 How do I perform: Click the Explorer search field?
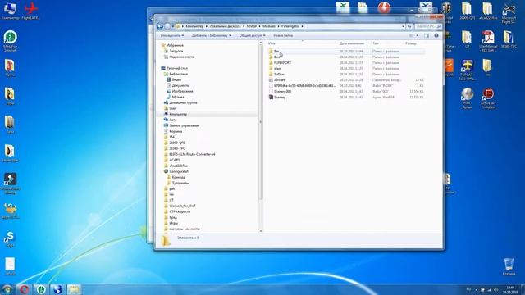pos(428,26)
